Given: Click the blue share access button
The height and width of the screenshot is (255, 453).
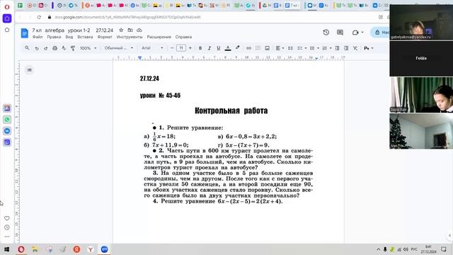Looking at the screenshot, I should 380,33.
